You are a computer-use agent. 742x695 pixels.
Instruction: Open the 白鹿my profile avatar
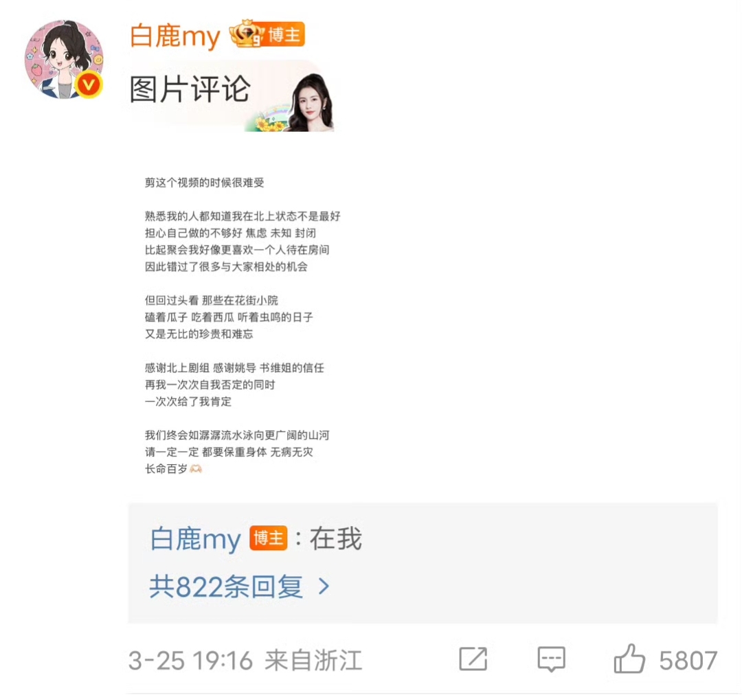click(64, 59)
